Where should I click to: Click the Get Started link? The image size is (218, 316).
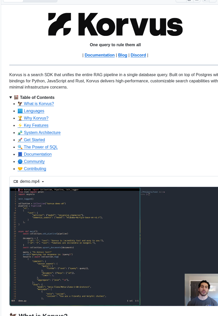(34, 140)
